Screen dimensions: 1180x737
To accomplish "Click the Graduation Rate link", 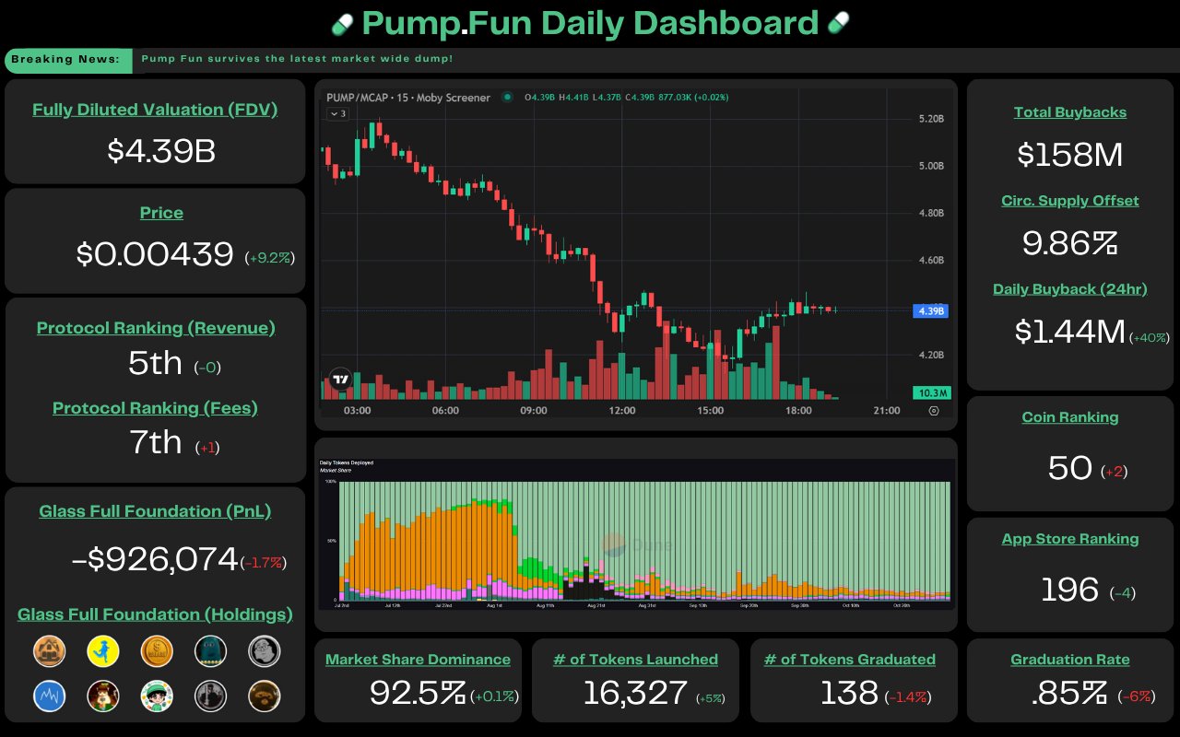I will point(1070,660).
